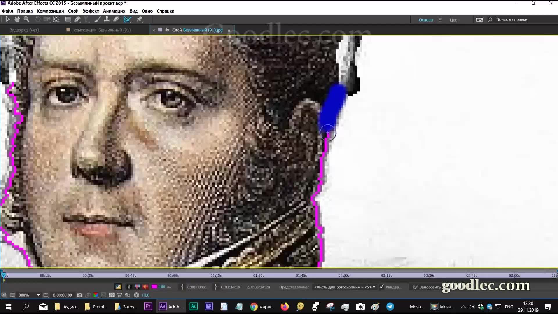This screenshot has width=558, height=314.
Task: Set in point with left brace button
Action: tap(182, 287)
